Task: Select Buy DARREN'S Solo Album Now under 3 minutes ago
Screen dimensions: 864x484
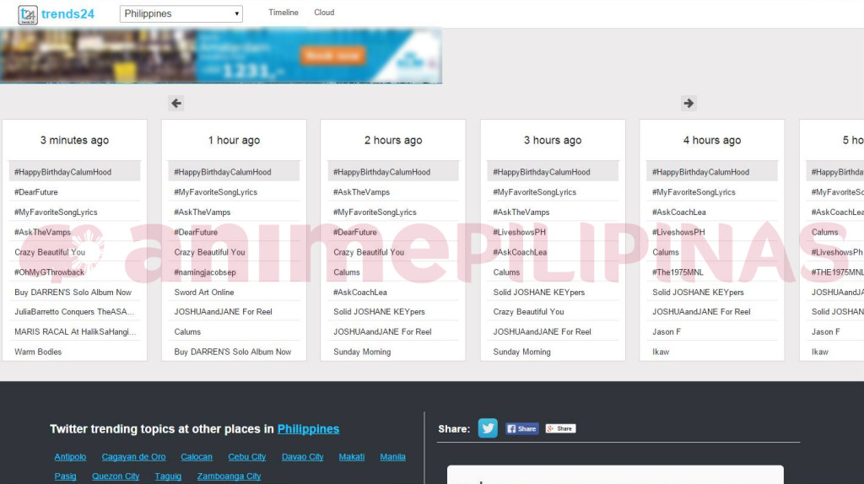Action: click(74, 292)
